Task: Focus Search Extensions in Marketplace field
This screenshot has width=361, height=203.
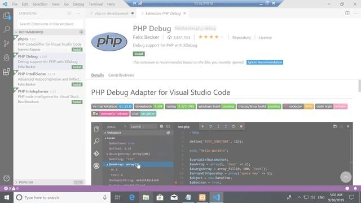Action: [50, 24]
